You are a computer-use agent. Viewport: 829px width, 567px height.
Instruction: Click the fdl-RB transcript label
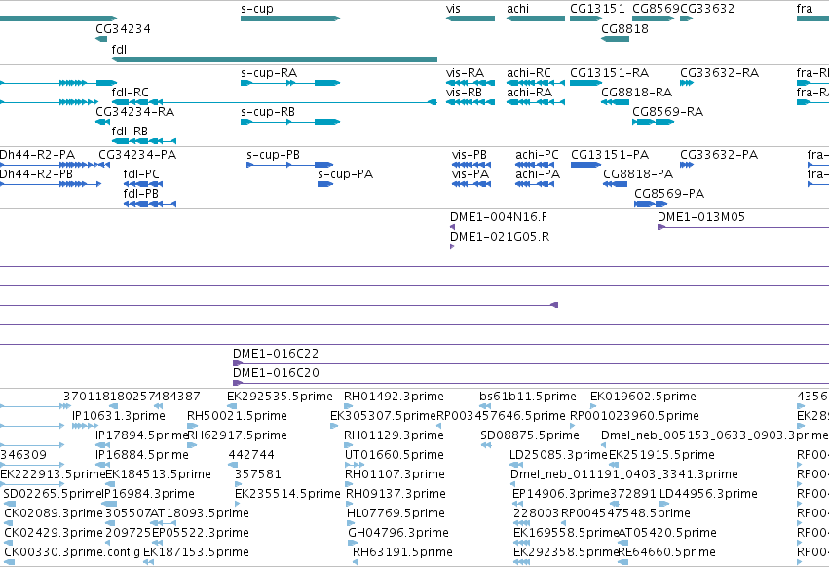[x=130, y=132]
